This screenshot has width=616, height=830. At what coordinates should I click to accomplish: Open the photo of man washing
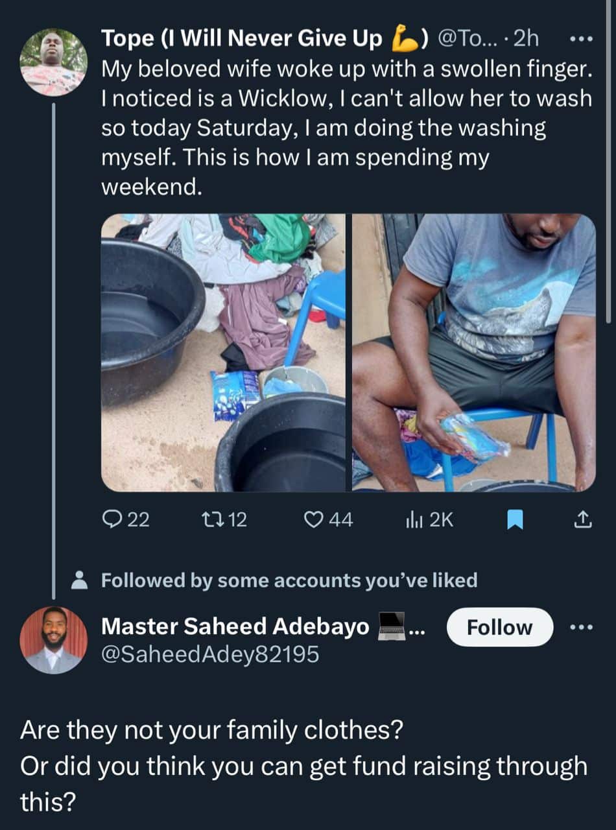pyautogui.click(x=474, y=353)
